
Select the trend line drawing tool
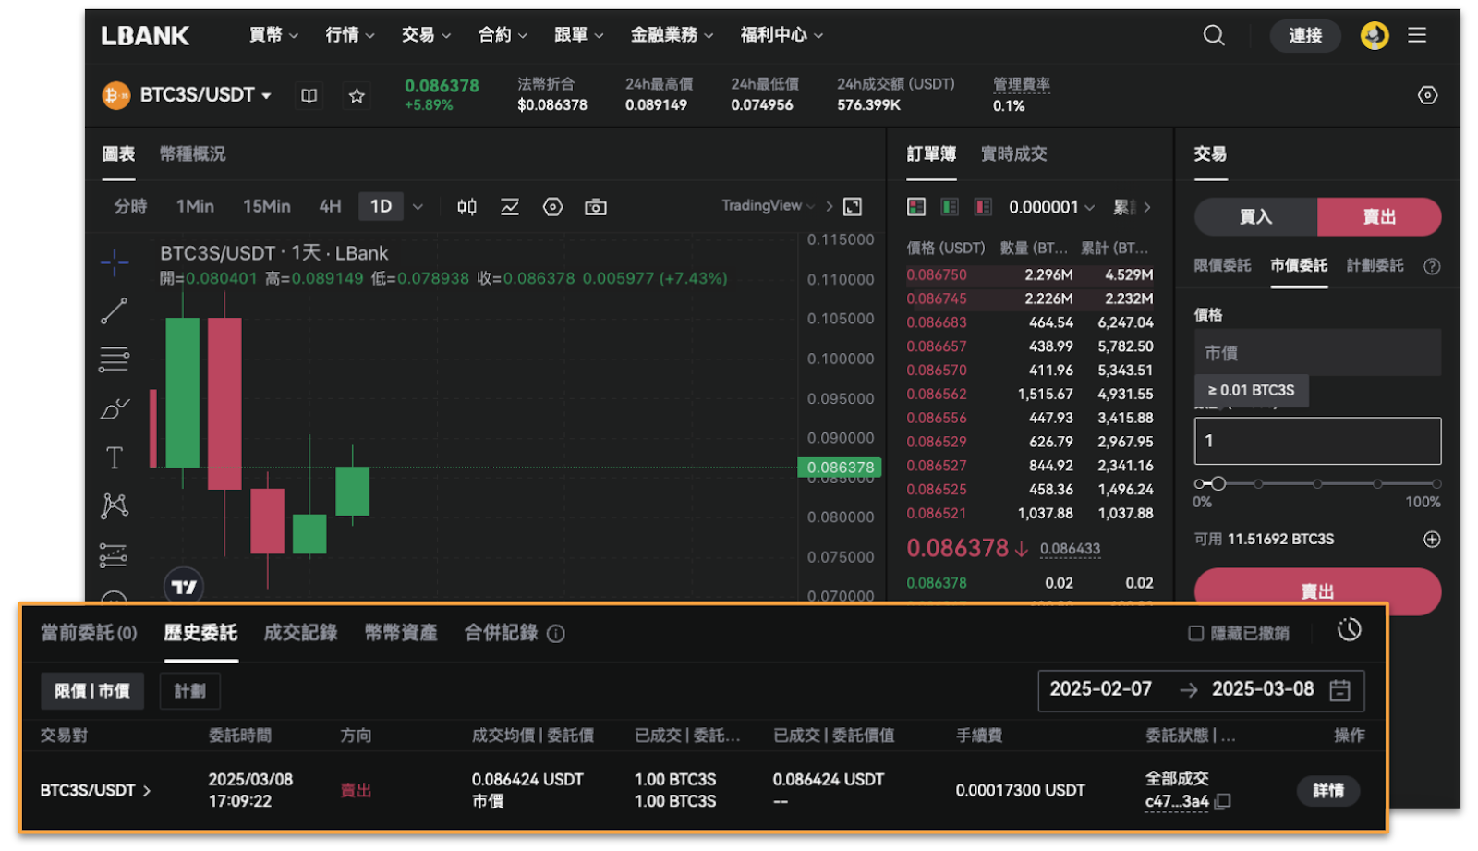[115, 311]
